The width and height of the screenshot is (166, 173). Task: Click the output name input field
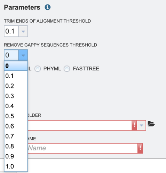click(82, 148)
